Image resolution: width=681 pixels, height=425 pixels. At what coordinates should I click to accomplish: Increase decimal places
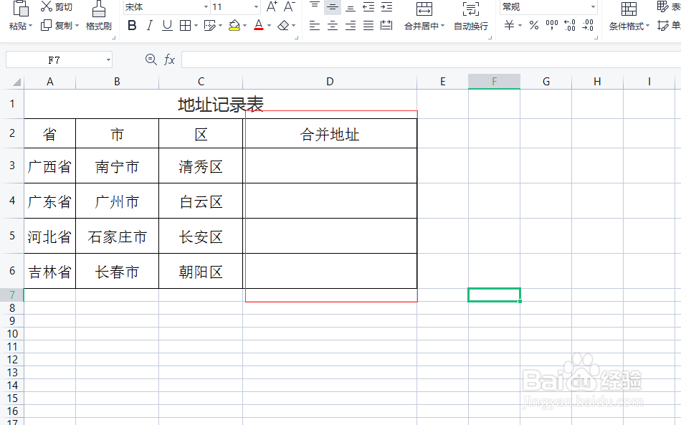pos(570,25)
